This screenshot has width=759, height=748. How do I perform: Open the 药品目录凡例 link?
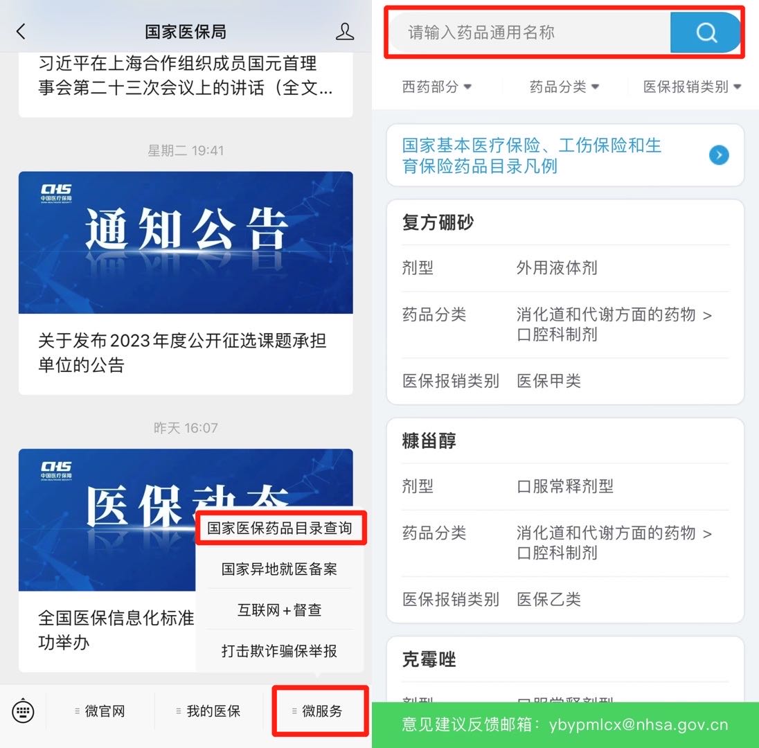point(565,155)
